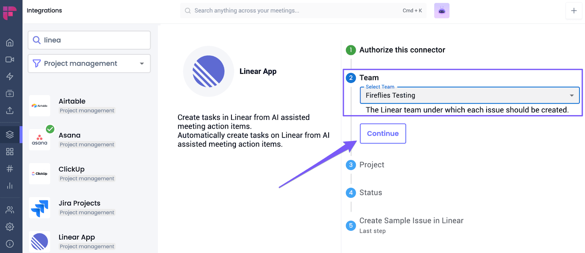Click the funnel filter icon
585x253 pixels.
(x=37, y=64)
